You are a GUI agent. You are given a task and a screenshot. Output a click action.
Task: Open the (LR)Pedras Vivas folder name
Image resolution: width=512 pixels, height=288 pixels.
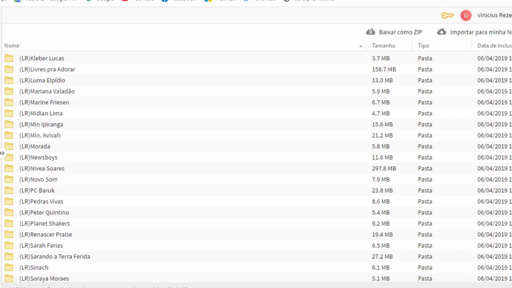pos(41,201)
